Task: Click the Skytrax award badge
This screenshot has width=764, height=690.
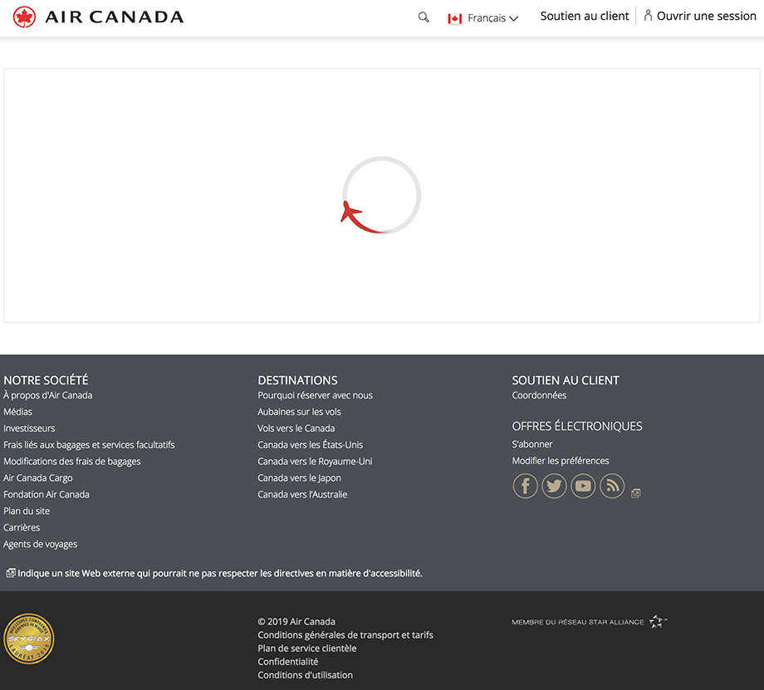Action: (x=29, y=639)
